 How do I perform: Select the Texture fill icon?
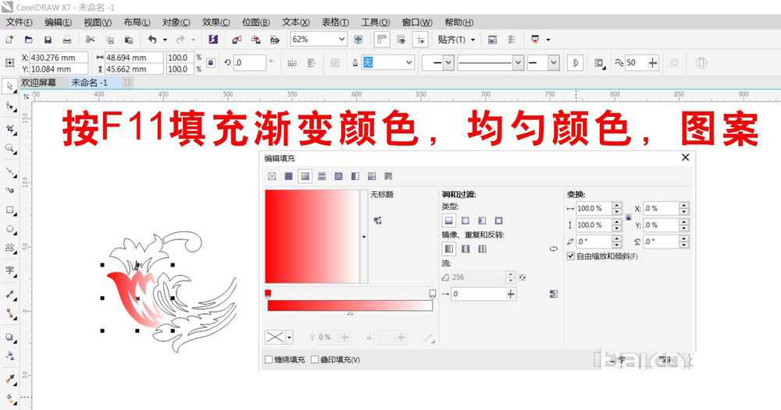[372, 176]
